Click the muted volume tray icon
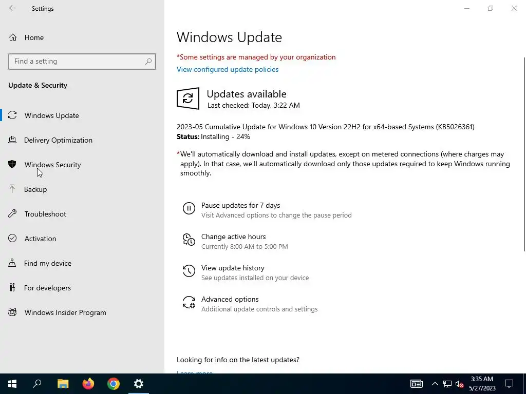Screen dimensions: 526x394 pyautogui.click(x=459, y=384)
